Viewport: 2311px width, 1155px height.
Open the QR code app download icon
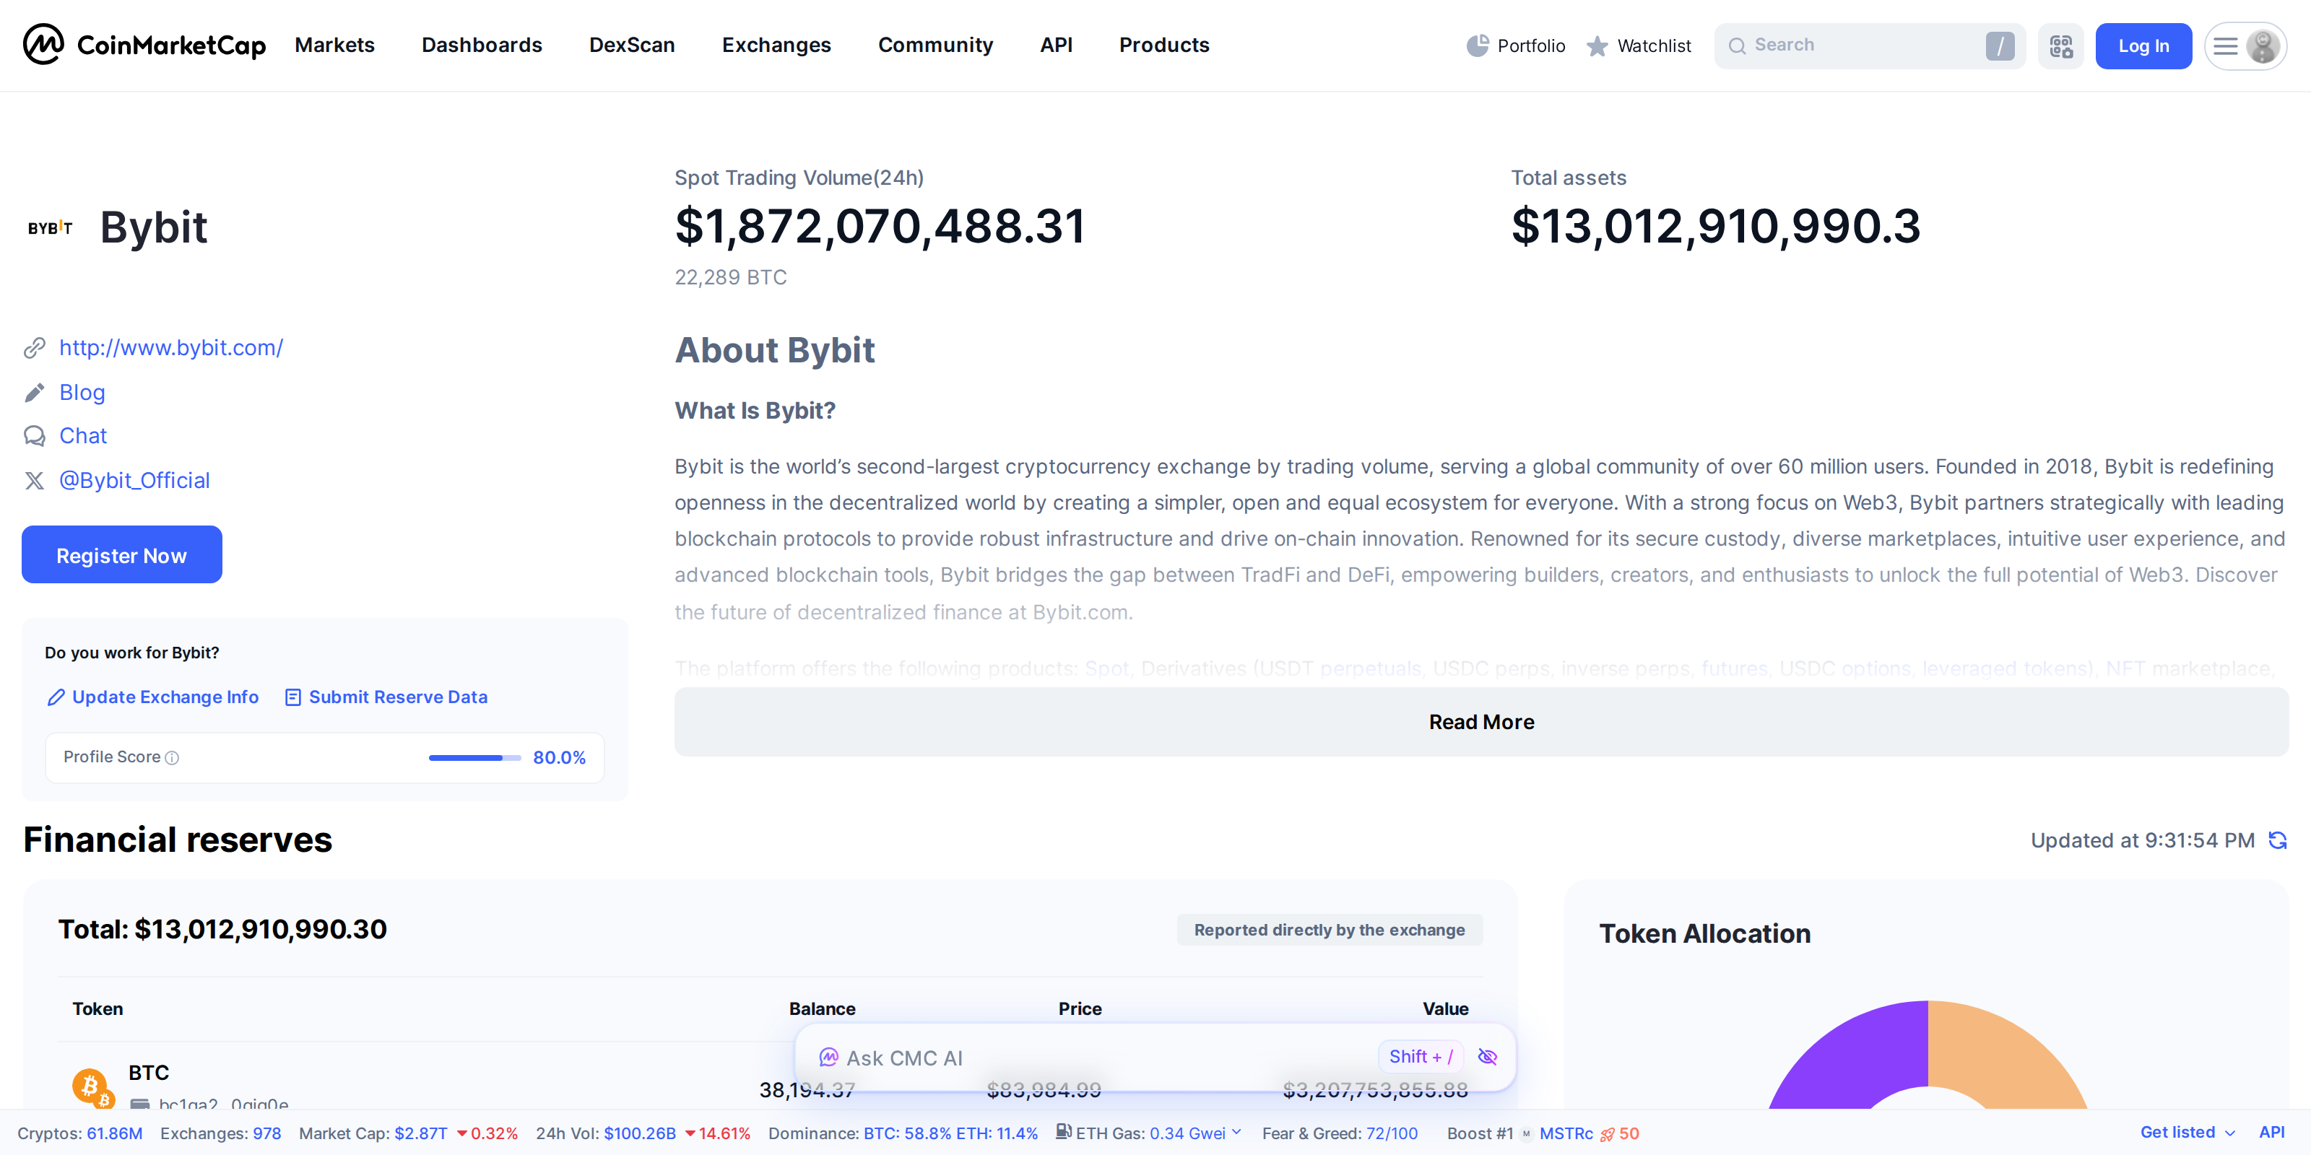click(x=2060, y=45)
